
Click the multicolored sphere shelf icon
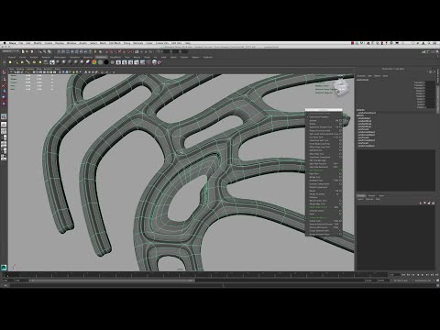[94, 62]
